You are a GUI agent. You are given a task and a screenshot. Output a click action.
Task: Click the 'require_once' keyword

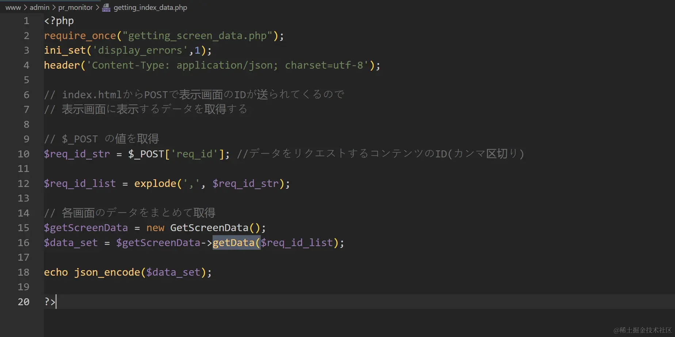coord(80,36)
